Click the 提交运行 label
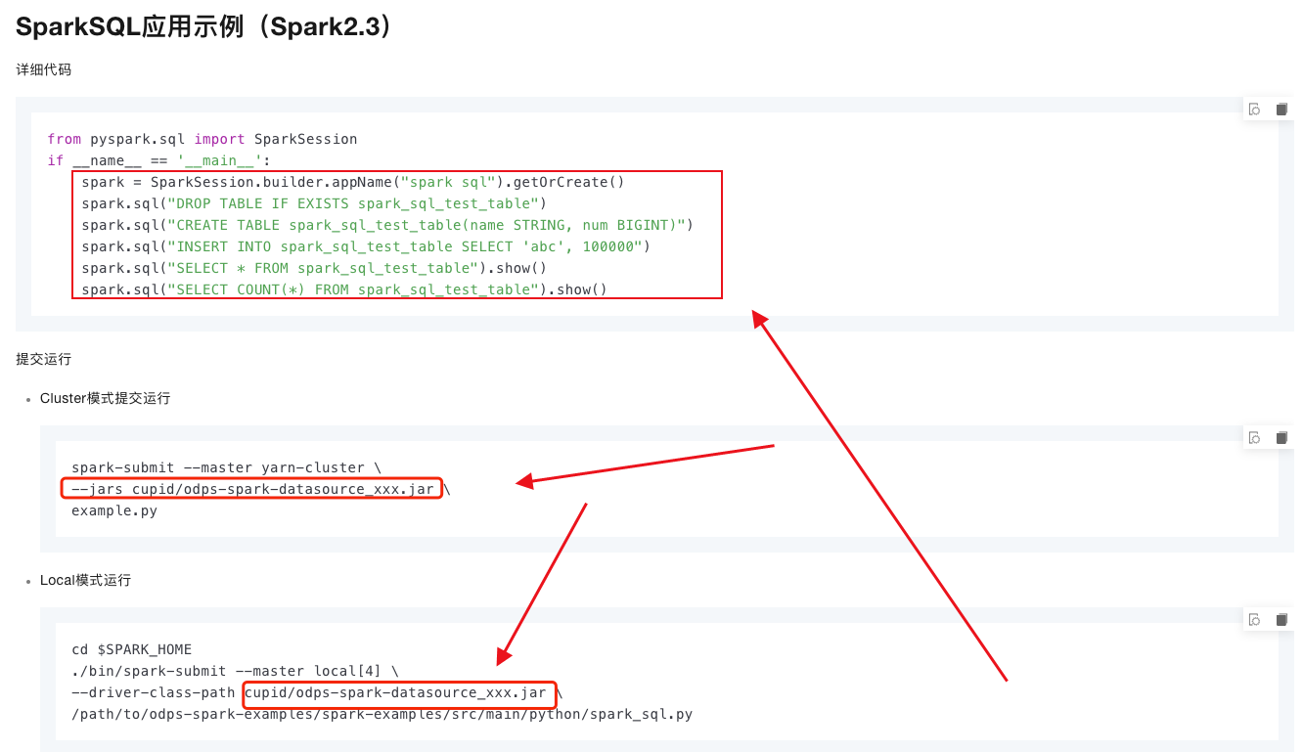This screenshot has height=752, width=1303. [x=43, y=359]
